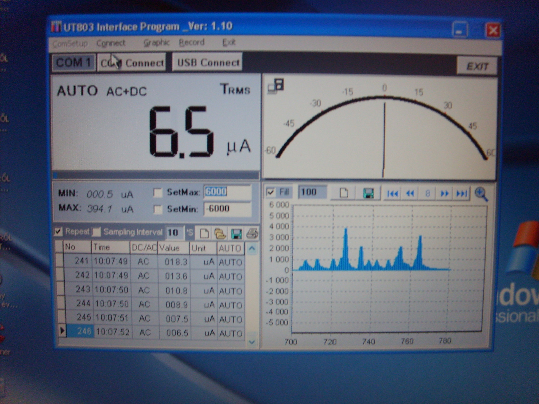Click the graph zoom magnifier icon
Viewport: 539px width, 404px height.
(481, 194)
